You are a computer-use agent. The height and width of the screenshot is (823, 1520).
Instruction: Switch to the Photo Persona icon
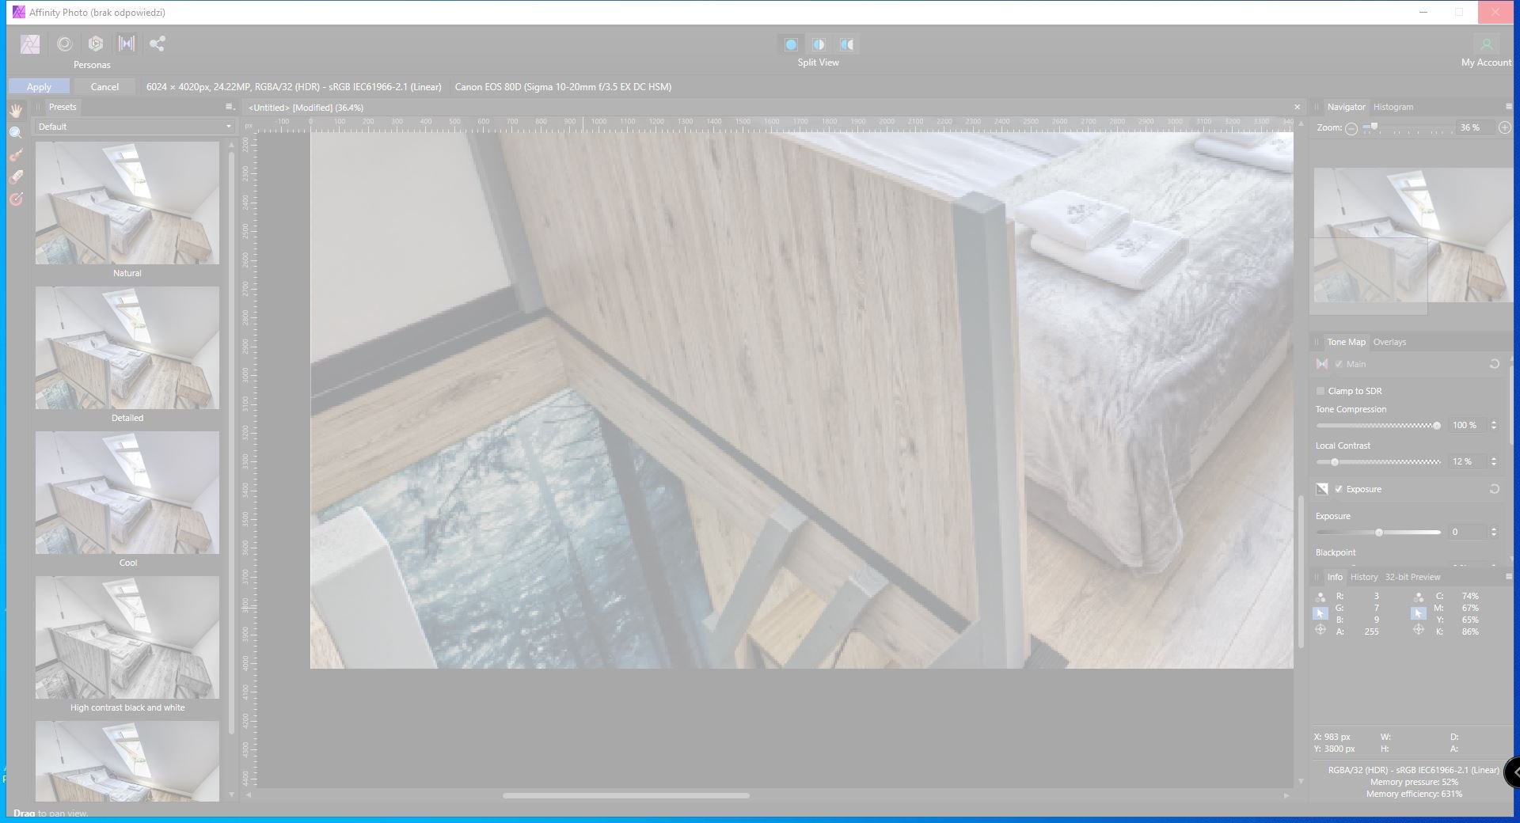tap(30, 44)
